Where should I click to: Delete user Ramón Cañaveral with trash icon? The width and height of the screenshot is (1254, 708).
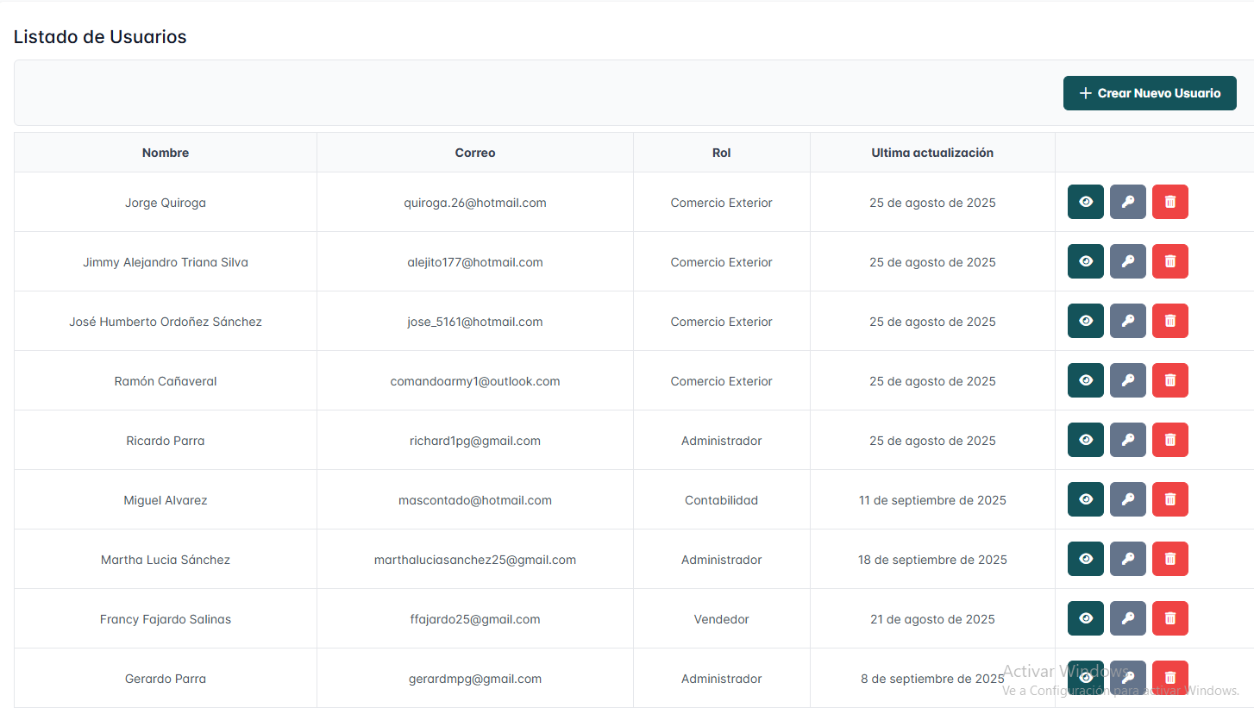tap(1169, 380)
